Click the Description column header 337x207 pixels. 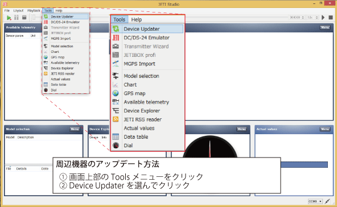tap(26, 137)
